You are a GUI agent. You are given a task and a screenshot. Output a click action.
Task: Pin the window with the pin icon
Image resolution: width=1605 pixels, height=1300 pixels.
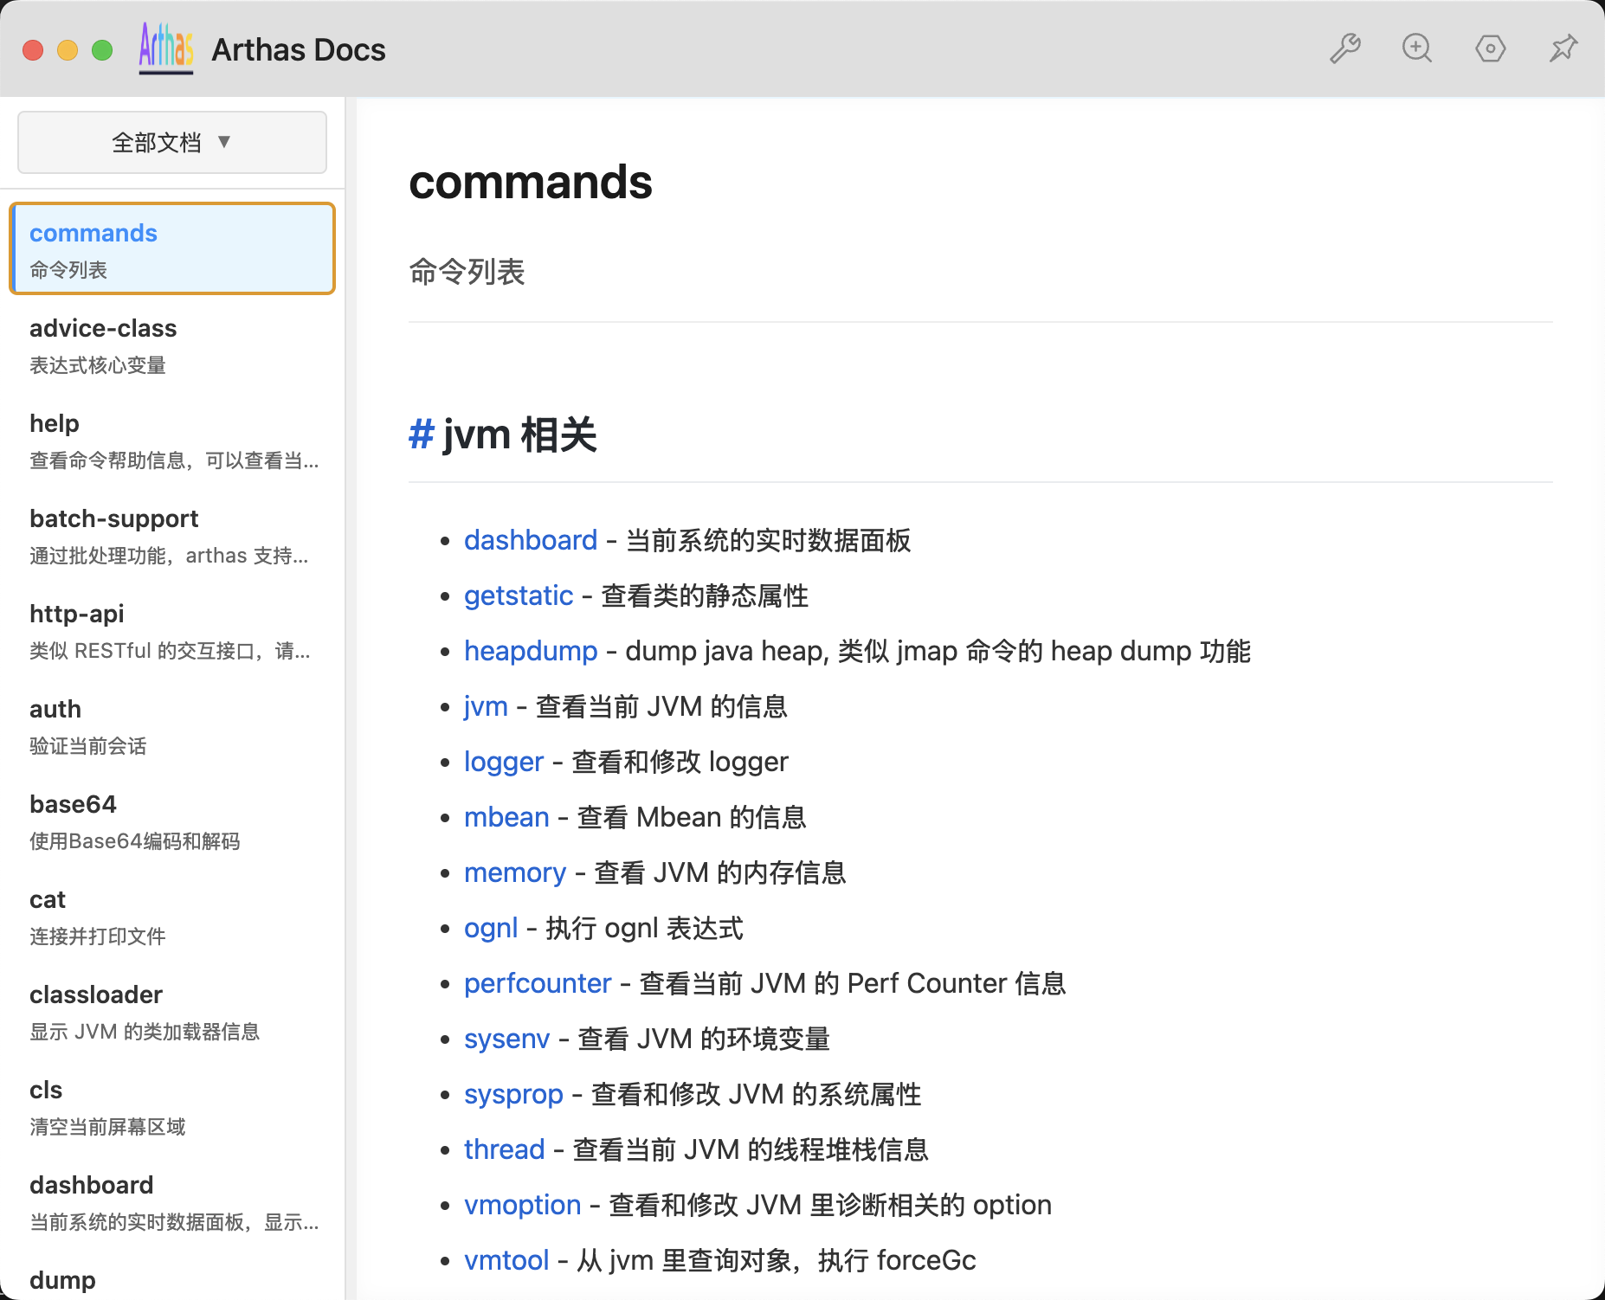click(1563, 48)
